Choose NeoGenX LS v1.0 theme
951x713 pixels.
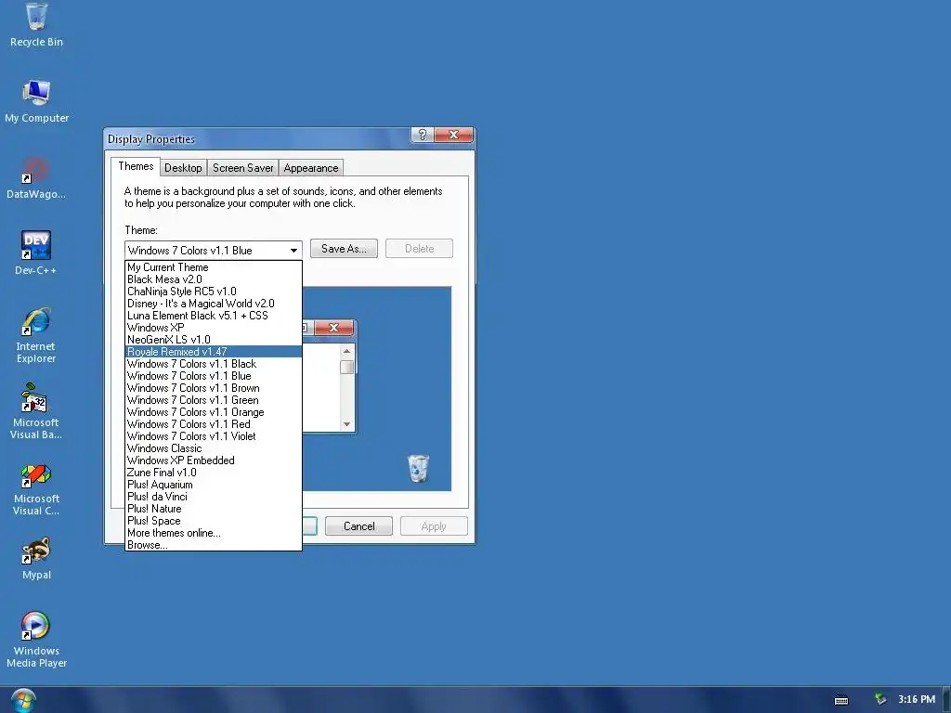click(x=214, y=340)
